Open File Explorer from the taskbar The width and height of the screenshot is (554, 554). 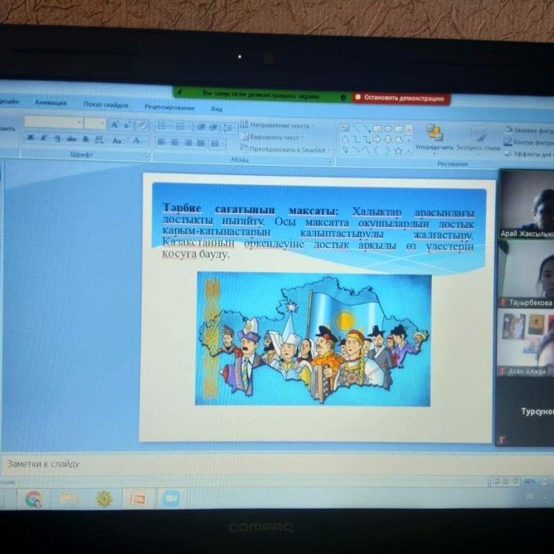tap(69, 499)
